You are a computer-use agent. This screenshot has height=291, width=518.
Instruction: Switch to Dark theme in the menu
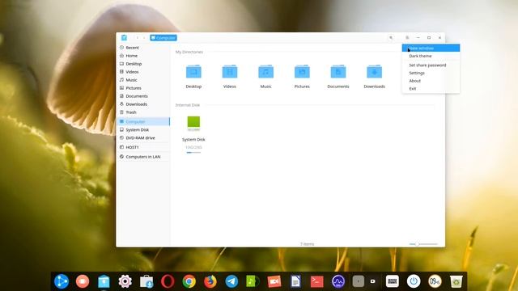431,56
